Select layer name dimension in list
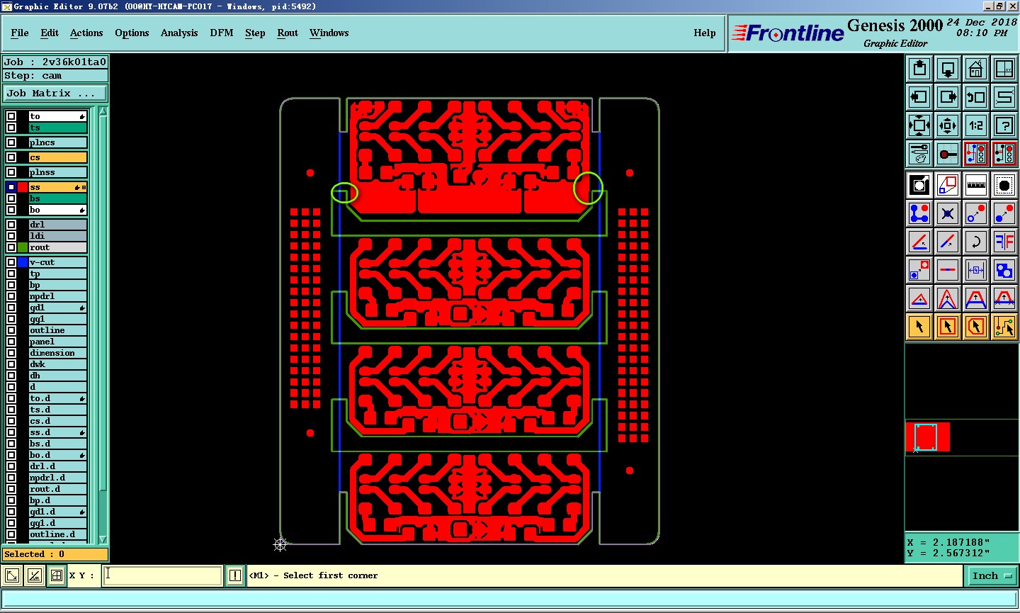Screen dimensions: 1020x613 (x=58, y=353)
